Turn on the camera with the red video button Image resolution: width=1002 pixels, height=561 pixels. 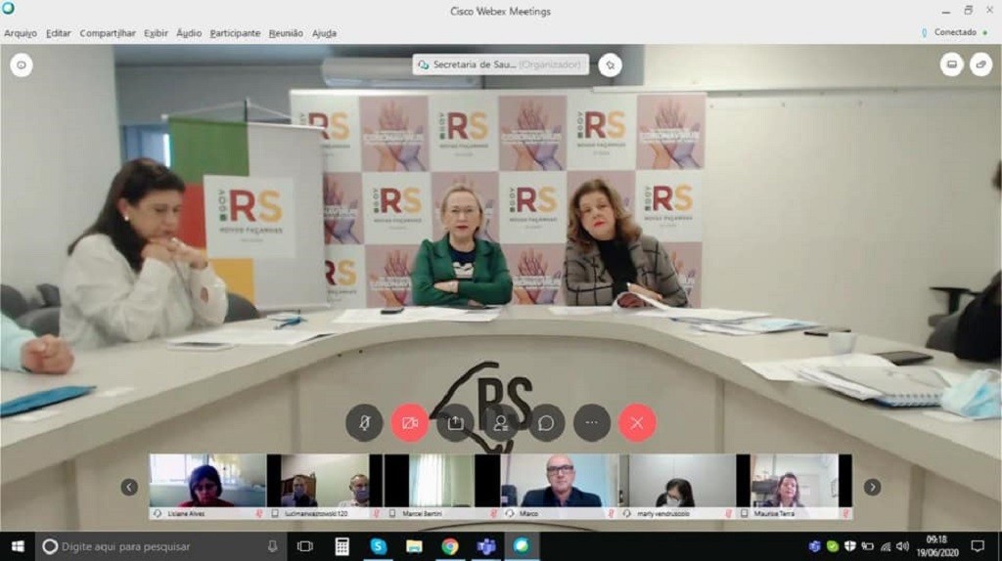pos(410,423)
